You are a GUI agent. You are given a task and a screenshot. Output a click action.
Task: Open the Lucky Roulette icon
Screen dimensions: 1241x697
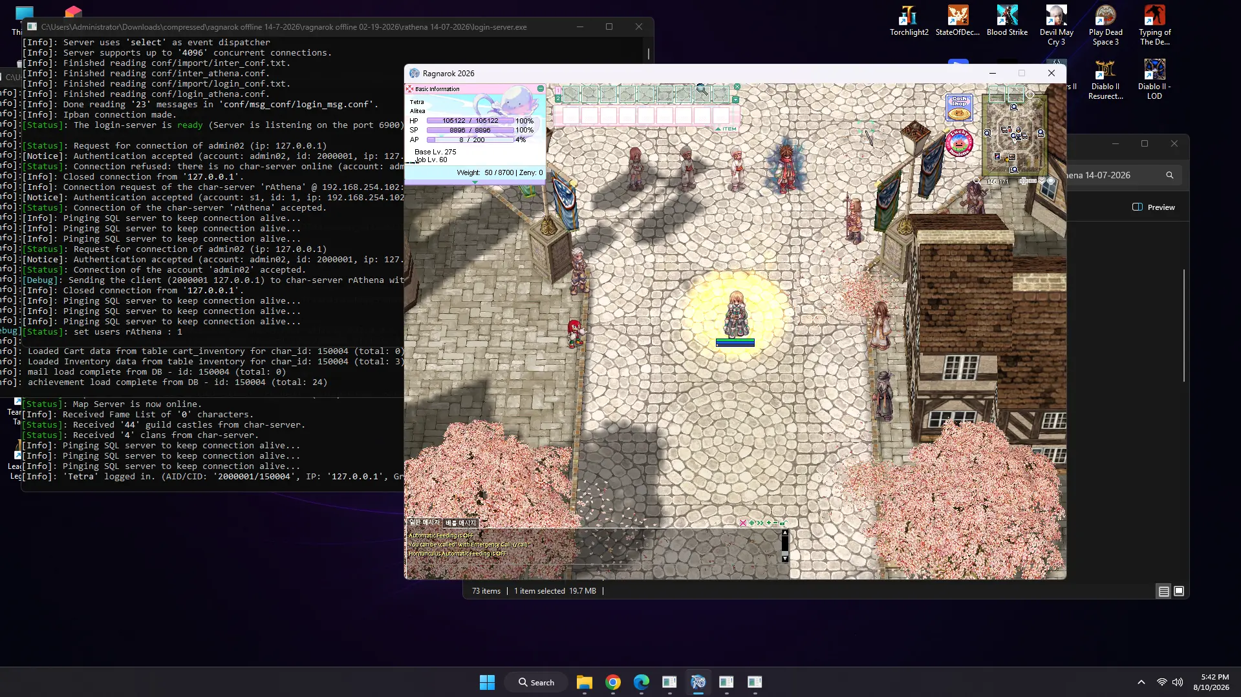point(959,143)
